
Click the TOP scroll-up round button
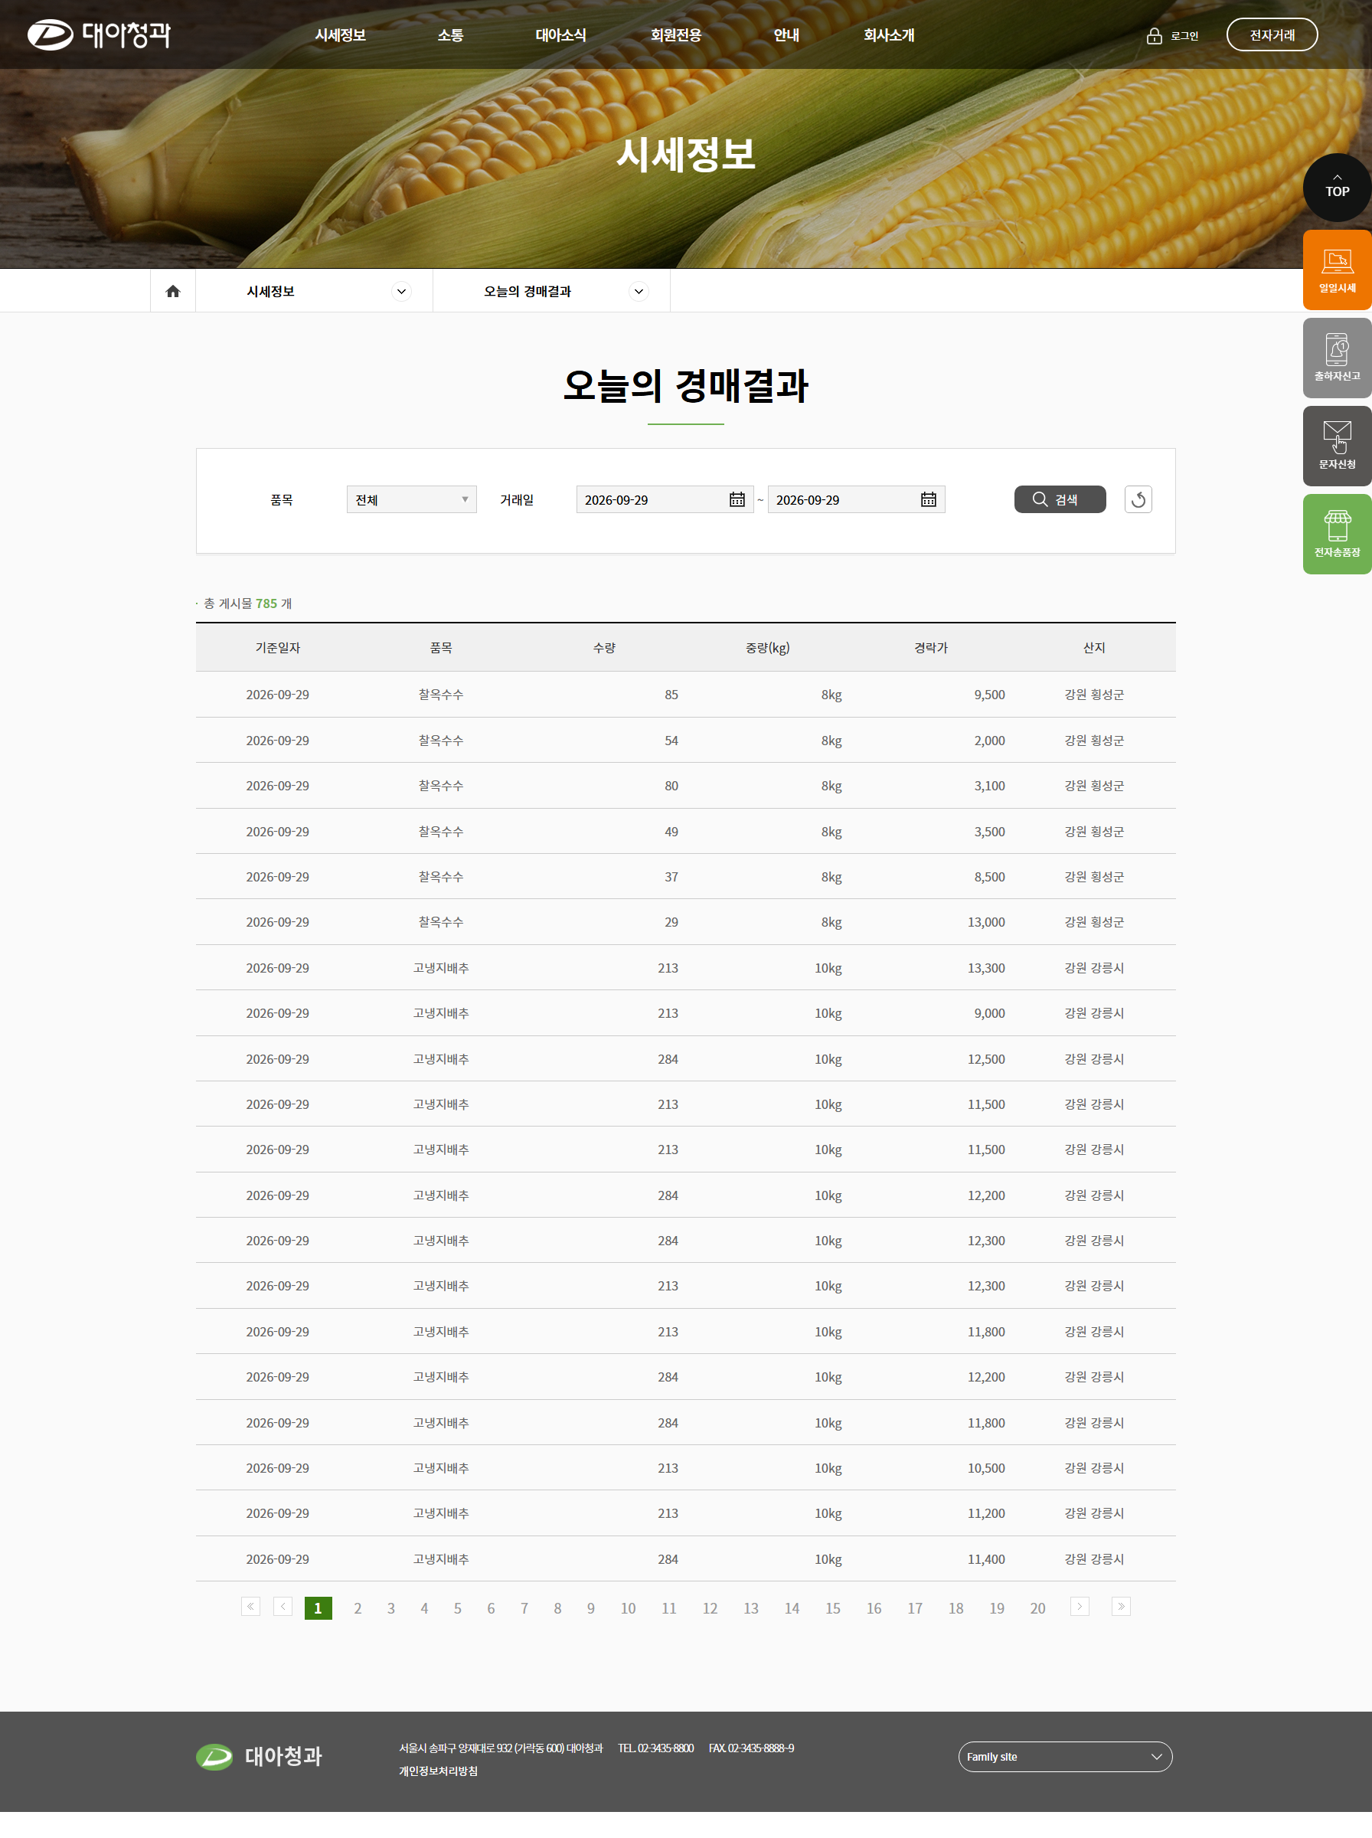[x=1336, y=188]
